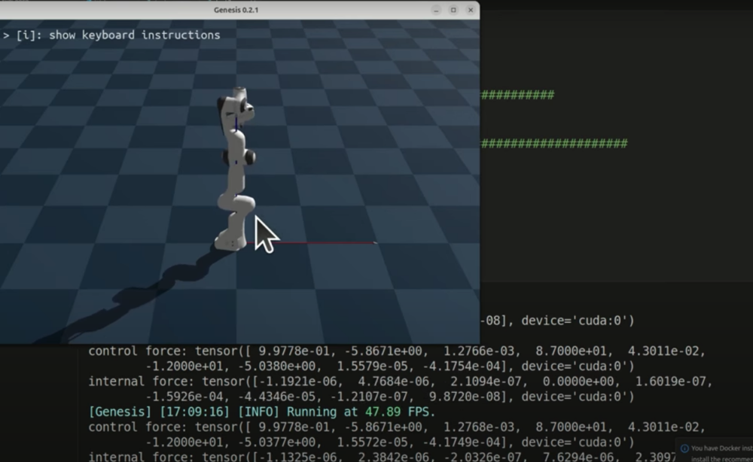
Task: Select the robot arm base on floor
Action: point(230,241)
